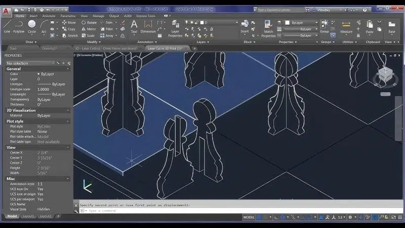This screenshot has width=405, height=228.
Task: Switch to Layout1 tab
Action: point(28,216)
